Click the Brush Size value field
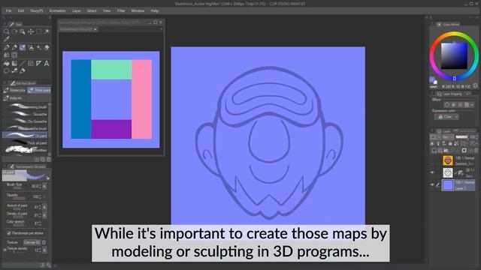The image size is (481, 270). 35,186
